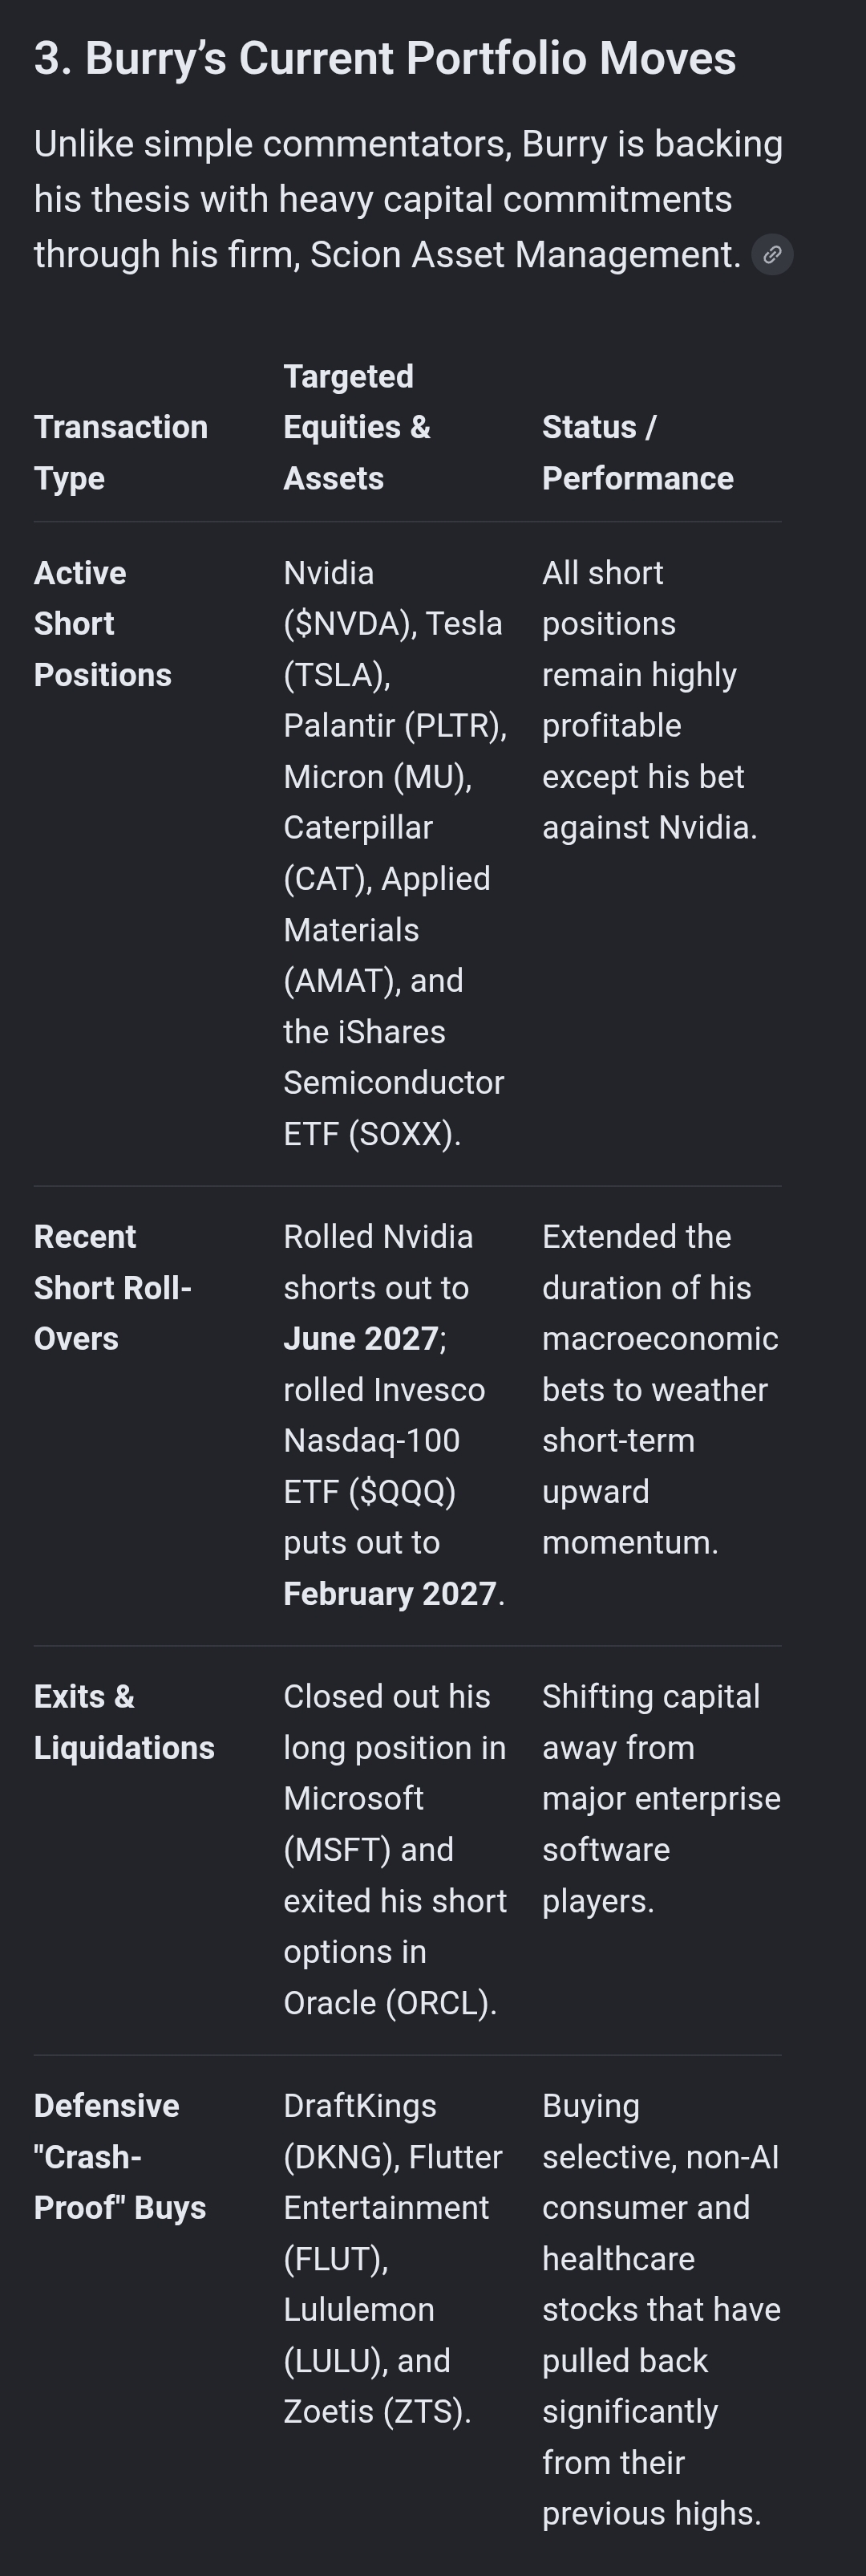Click the source link icon after Scion Asset Management

[x=772, y=255]
